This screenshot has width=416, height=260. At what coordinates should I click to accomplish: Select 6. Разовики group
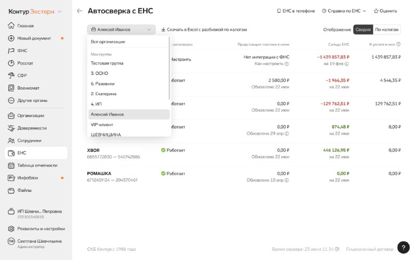[129, 84]
